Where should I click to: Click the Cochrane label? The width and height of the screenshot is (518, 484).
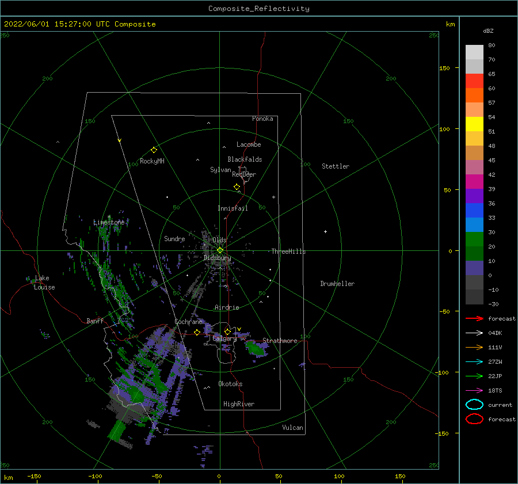point(188,322)
